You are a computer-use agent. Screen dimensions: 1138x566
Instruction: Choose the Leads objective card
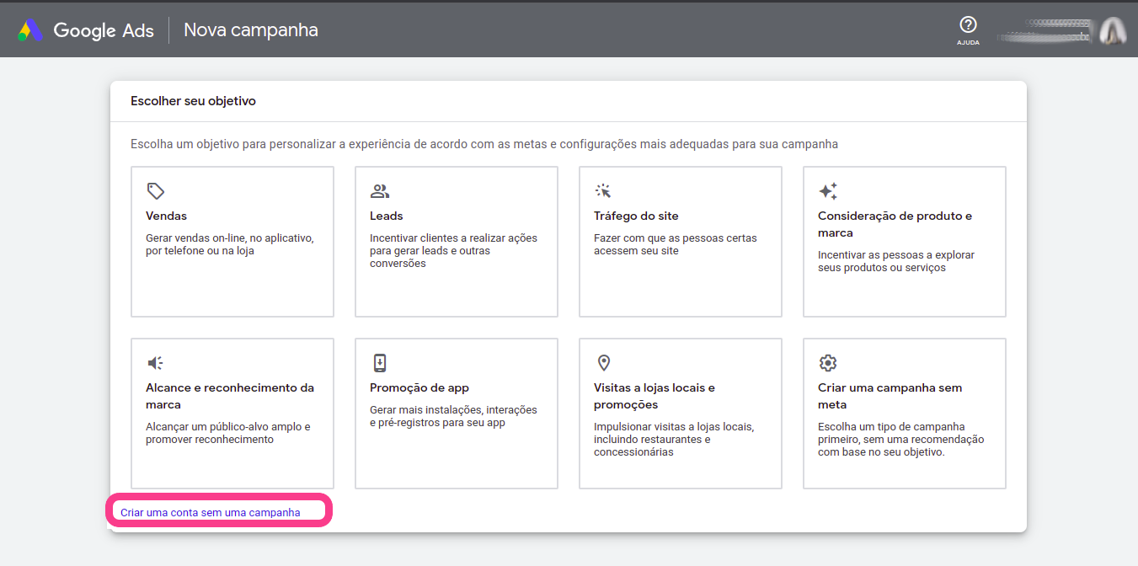tap(457, 242)
